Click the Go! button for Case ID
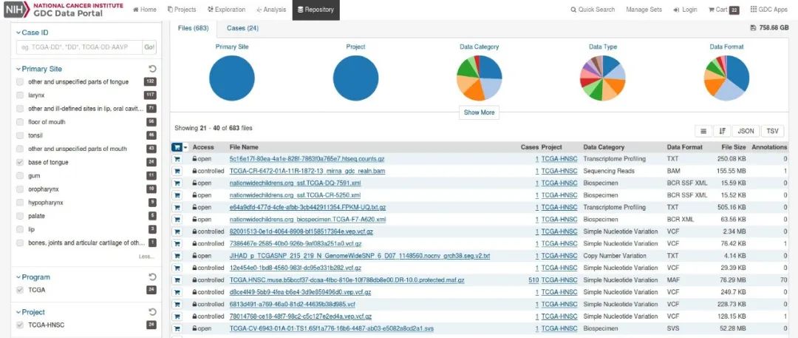The image size is (798, 338). click(149, 47)
